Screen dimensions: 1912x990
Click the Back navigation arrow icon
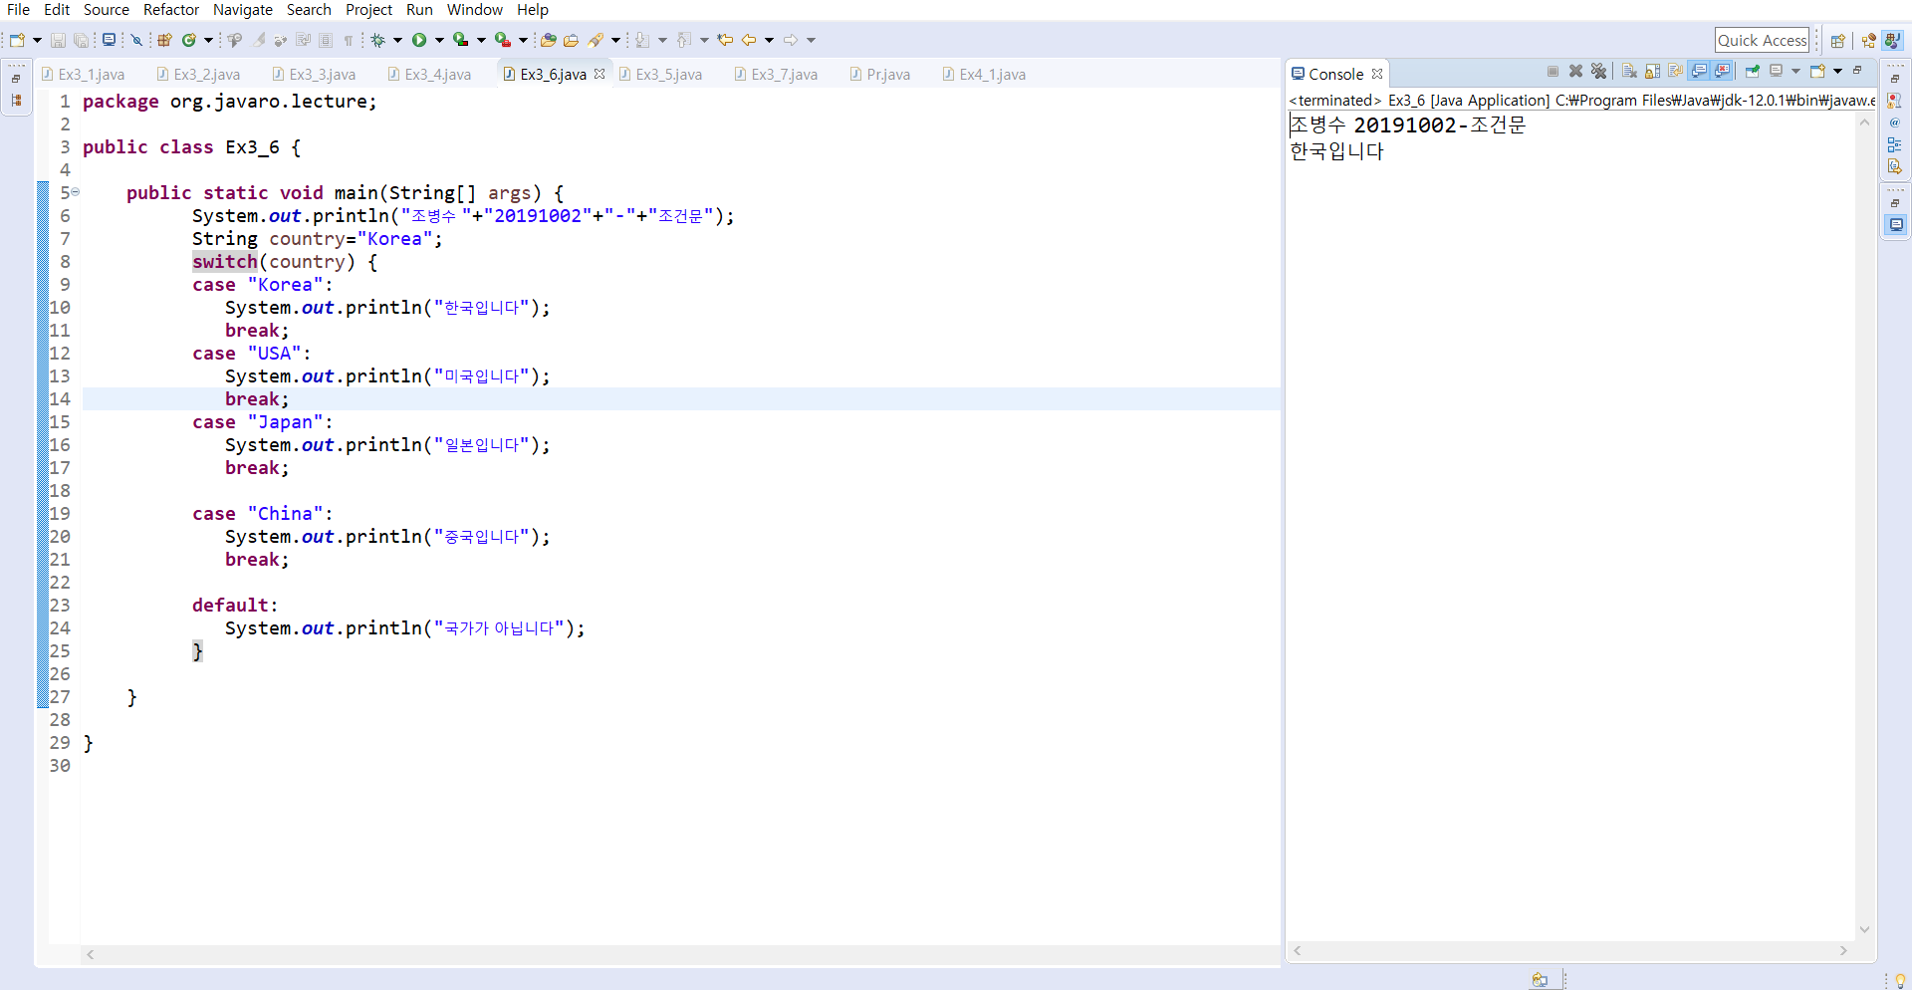pyautogui.click(x=749, y=40)
